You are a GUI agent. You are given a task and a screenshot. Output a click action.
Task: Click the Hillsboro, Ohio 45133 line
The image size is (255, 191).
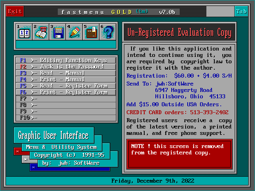point(190,96)
